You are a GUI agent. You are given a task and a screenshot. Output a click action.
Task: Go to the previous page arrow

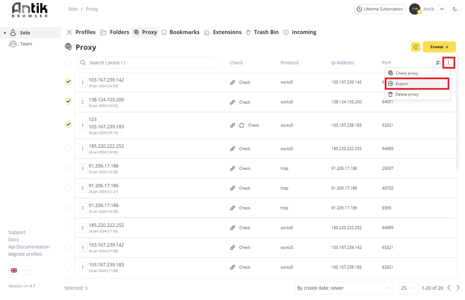click(449, 288)
